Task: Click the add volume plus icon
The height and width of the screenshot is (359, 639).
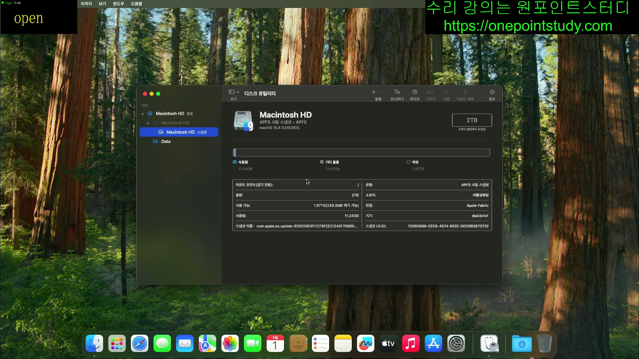Action: click(374, 92)
